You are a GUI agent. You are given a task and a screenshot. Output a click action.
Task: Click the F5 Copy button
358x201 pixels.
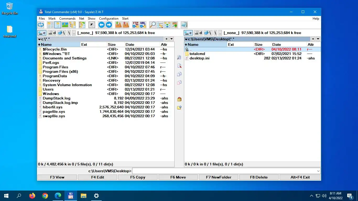(x=138, y=177)
